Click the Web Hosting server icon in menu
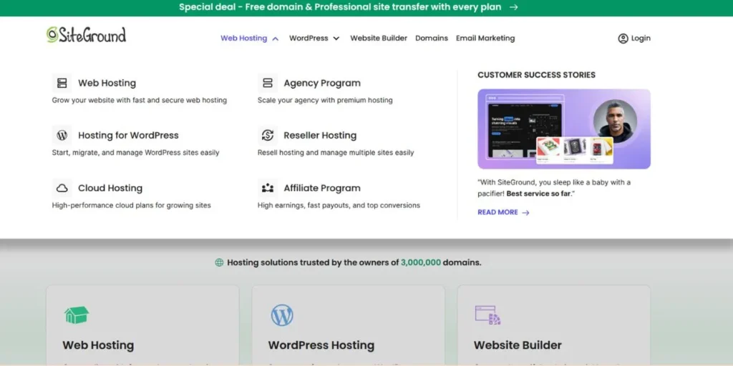 (62, 83)
